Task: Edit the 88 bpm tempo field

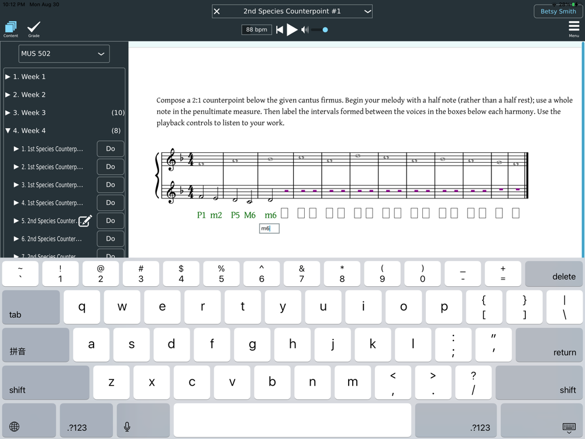Action: coord(257,29)
